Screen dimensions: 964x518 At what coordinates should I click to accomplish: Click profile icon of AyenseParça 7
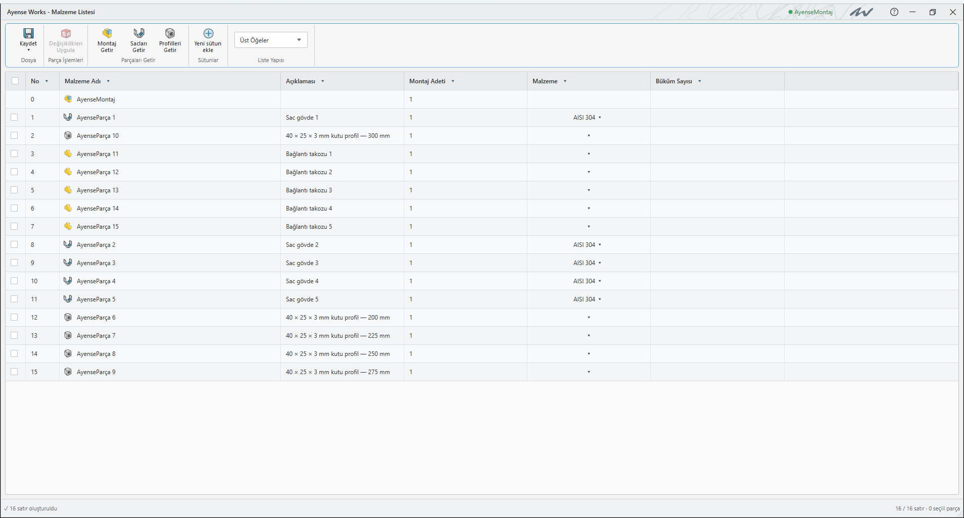68,335
